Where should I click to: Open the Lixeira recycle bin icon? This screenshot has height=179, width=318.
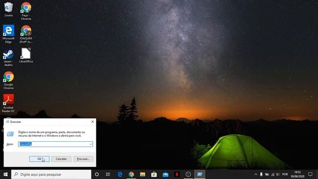coord(8,9)
